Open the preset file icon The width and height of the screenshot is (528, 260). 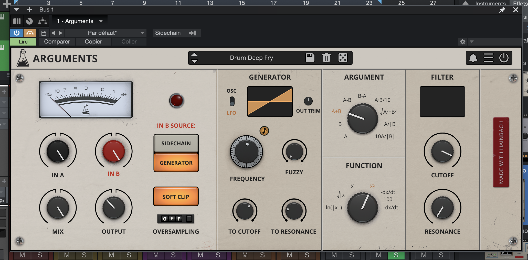[x=44, y=33]
